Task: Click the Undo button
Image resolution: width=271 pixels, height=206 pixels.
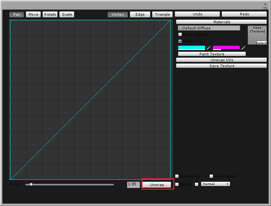Action: point(198,14)
